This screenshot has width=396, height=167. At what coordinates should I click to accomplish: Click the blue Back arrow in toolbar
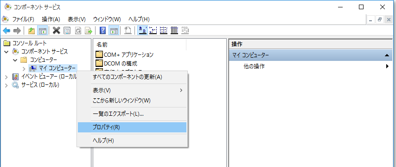6,30
